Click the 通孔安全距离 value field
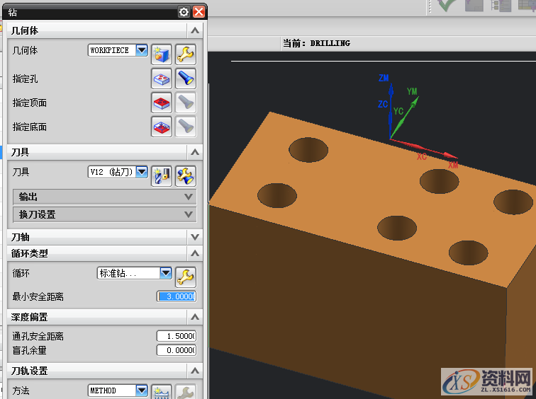The image size is (536, 399). [x=176, y=336]
